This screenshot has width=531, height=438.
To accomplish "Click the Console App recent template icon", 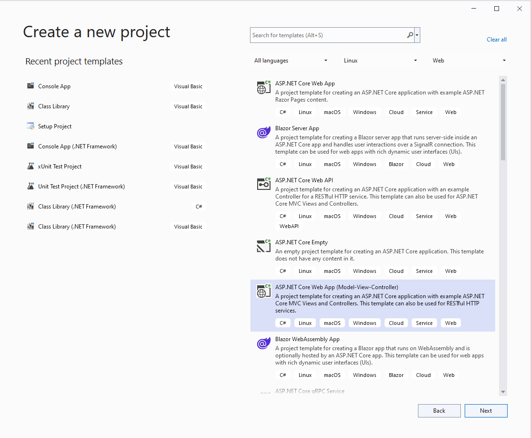I will point(31,86).
